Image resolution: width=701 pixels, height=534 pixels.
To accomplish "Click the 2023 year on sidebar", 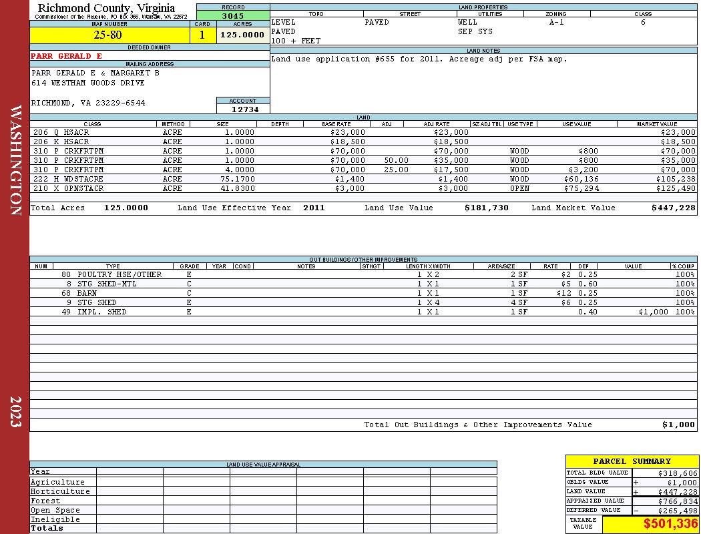I will [15, 412].
